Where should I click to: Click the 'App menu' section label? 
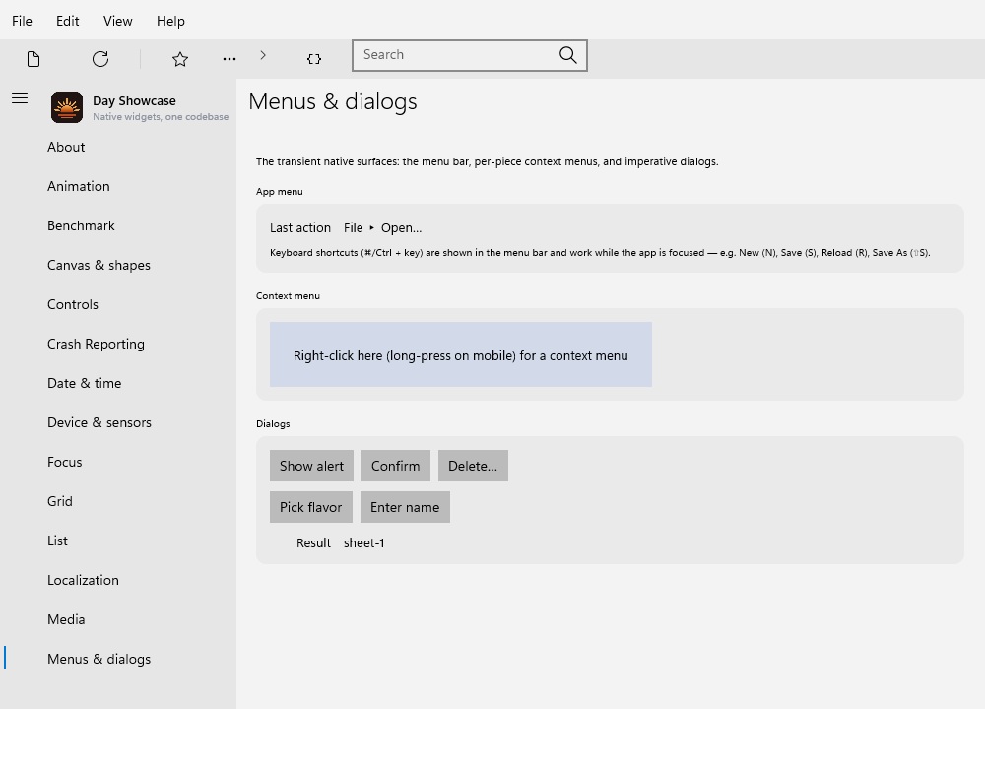pos(280,191)
